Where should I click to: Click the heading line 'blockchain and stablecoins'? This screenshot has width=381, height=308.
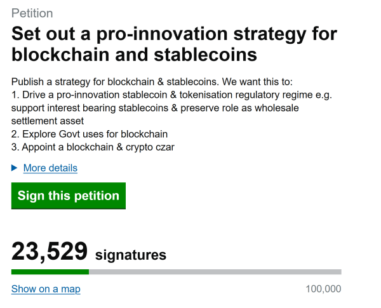point(134,55)
